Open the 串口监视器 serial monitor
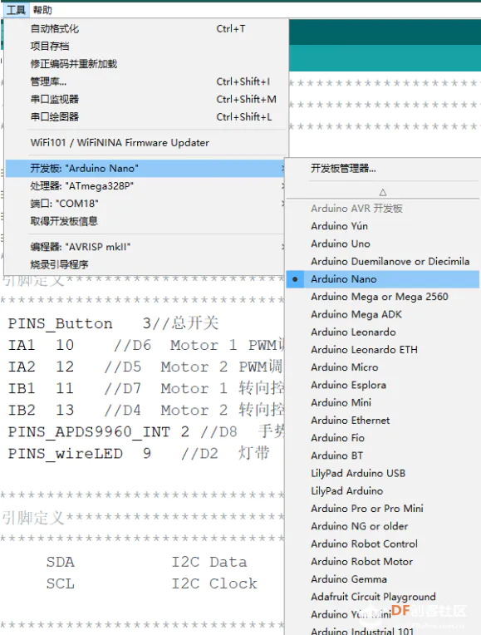The width and height of the screenshot is (481, 635). [x=146, y=99]
